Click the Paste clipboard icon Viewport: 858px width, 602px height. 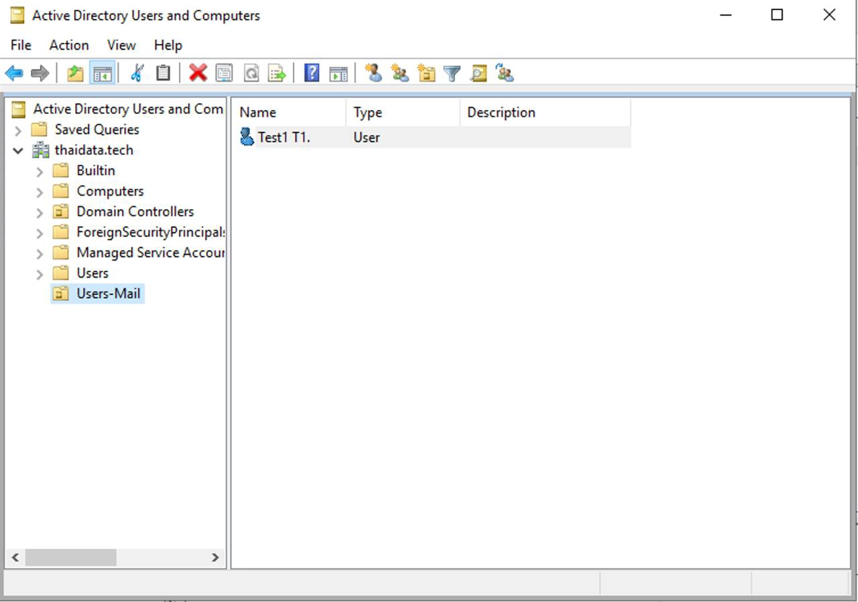pos(163,73)
